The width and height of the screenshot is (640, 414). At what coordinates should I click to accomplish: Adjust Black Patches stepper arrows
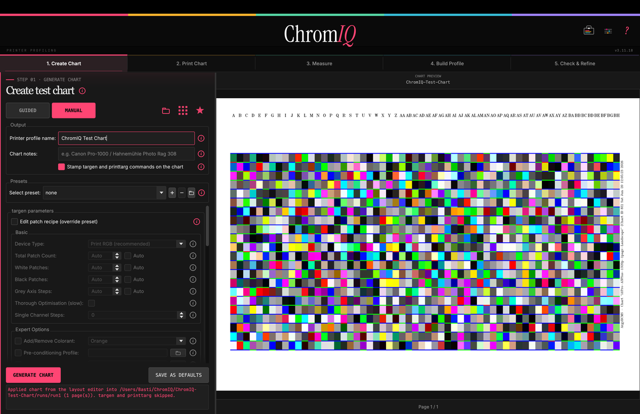tap(117, 280)
